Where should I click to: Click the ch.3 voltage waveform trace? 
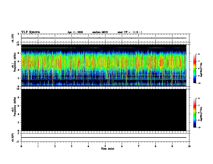[x=104, y=137]
